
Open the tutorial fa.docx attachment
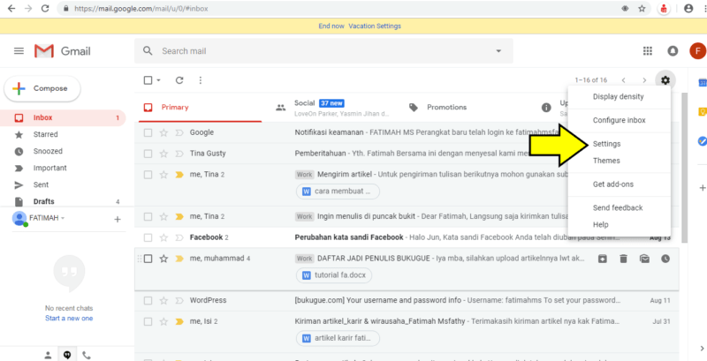point(334,275)
